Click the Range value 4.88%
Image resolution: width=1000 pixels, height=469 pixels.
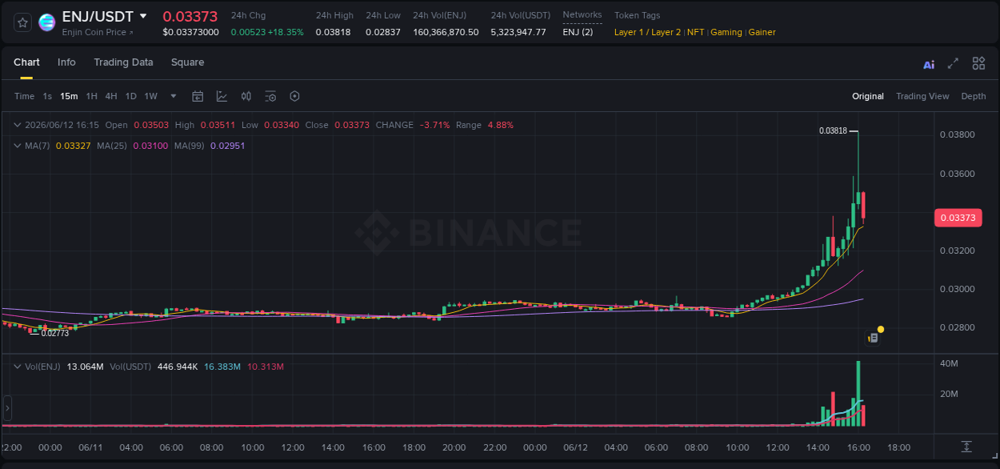coord(500,125)
